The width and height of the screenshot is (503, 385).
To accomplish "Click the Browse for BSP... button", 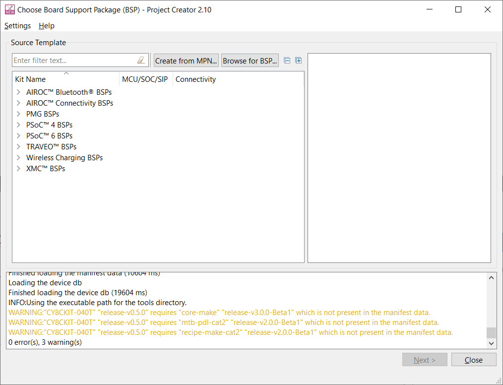I will (250, 61).
